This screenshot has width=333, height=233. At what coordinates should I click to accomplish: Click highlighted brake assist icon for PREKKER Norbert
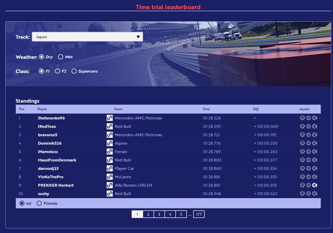pos(315,185)
